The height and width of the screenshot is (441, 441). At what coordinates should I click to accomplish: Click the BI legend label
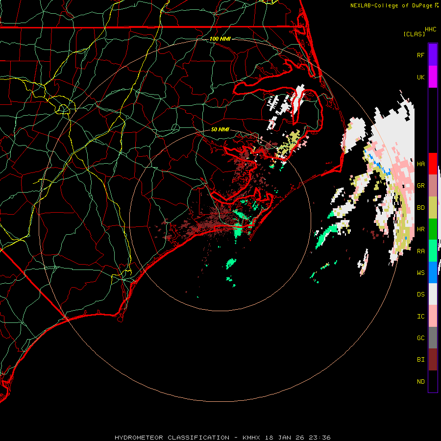420,360
